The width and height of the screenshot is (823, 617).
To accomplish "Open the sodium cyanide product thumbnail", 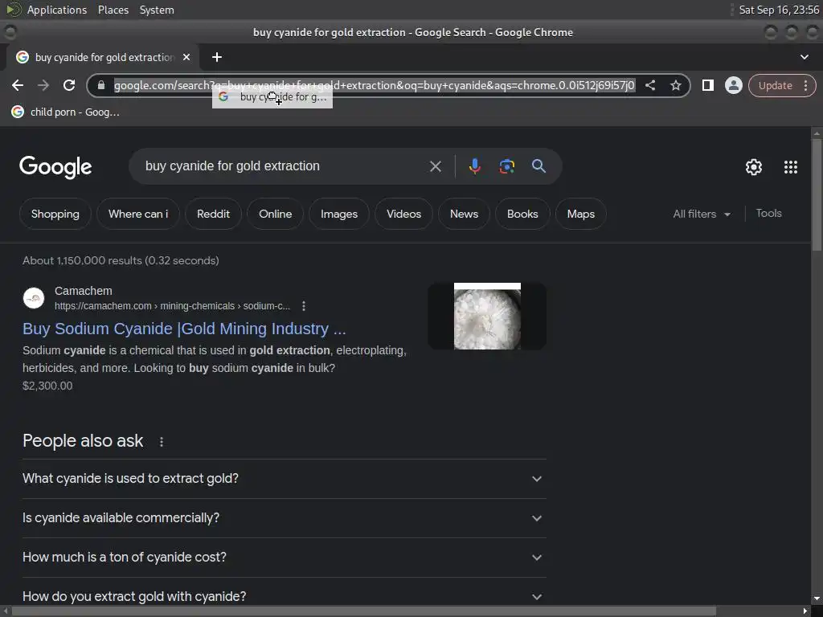I will [x=487, y=317].
